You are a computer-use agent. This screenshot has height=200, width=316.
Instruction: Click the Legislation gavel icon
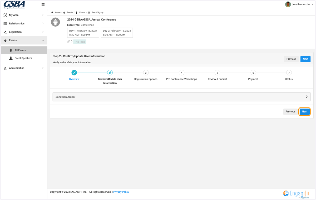pyautogui.click(x=5, y=32)
